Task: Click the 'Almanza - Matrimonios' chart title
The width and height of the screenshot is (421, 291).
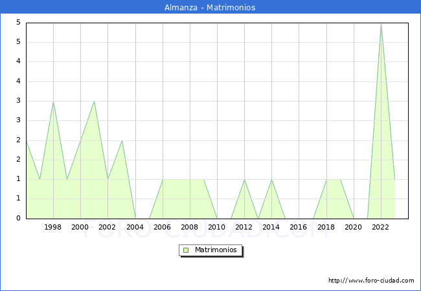Action: [210, 8]
